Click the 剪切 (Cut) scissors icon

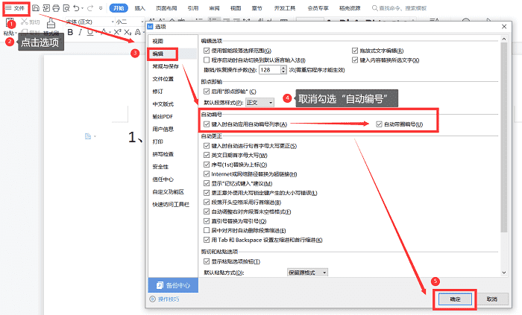click(25, 22)
